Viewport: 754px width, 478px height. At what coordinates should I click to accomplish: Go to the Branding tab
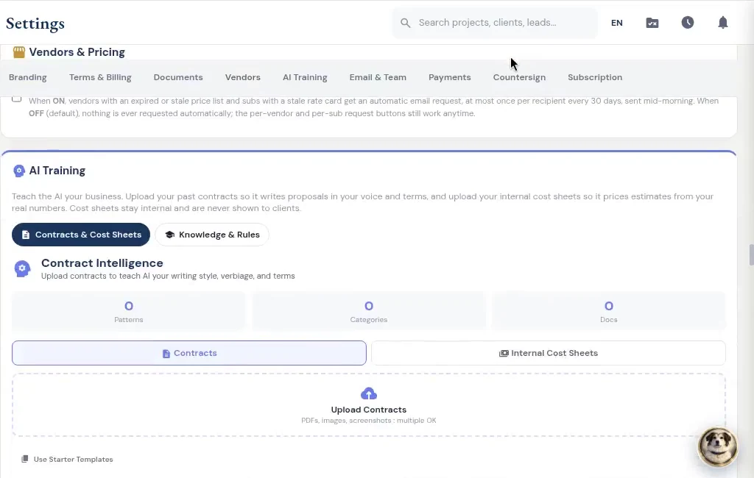(28, 77)
